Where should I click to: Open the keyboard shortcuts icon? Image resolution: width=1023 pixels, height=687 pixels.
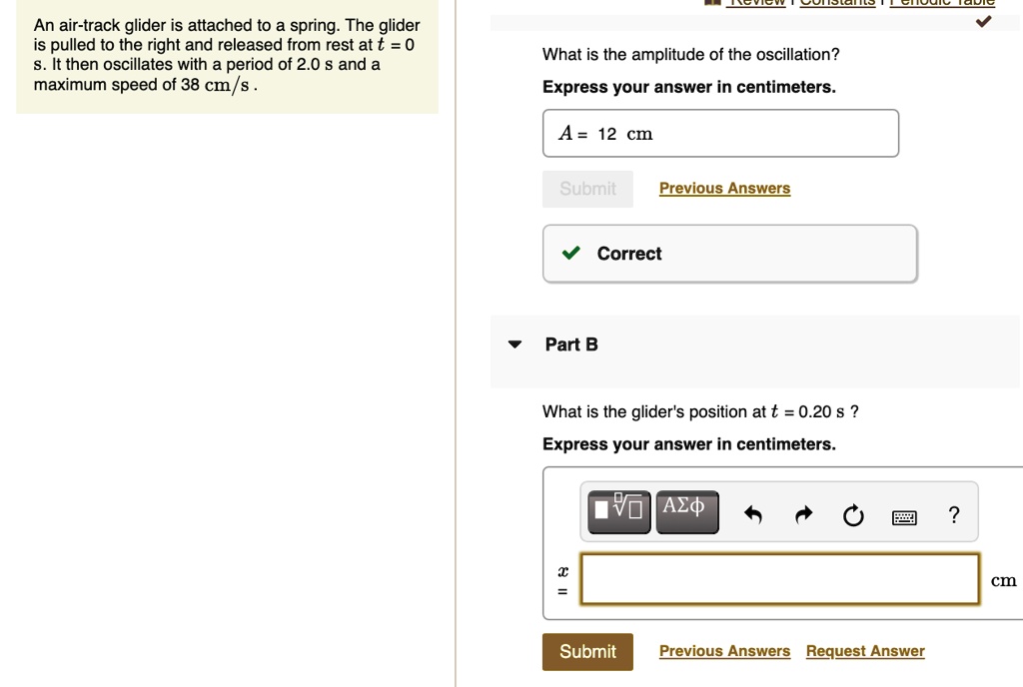coord(904,517)
